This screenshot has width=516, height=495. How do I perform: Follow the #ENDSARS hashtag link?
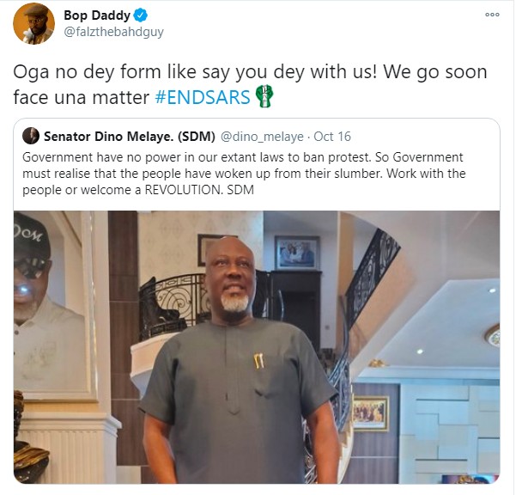tap(203, 97)
